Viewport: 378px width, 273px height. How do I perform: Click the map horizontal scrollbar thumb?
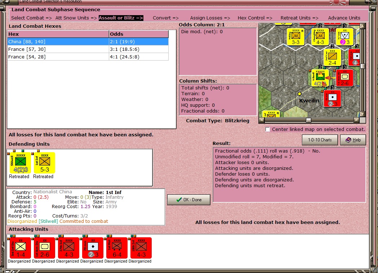pos(308,120)
